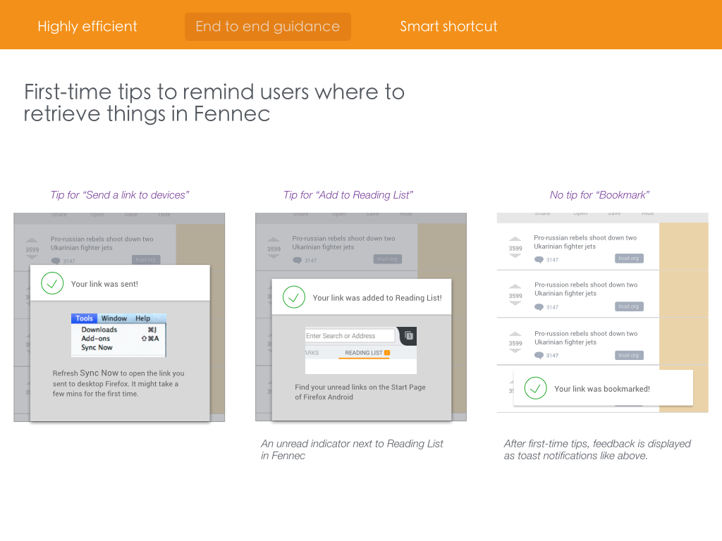722x541 pixels.
Task: Click the orange unread badge beside READING LIST
Action: [x=387, y=353]
